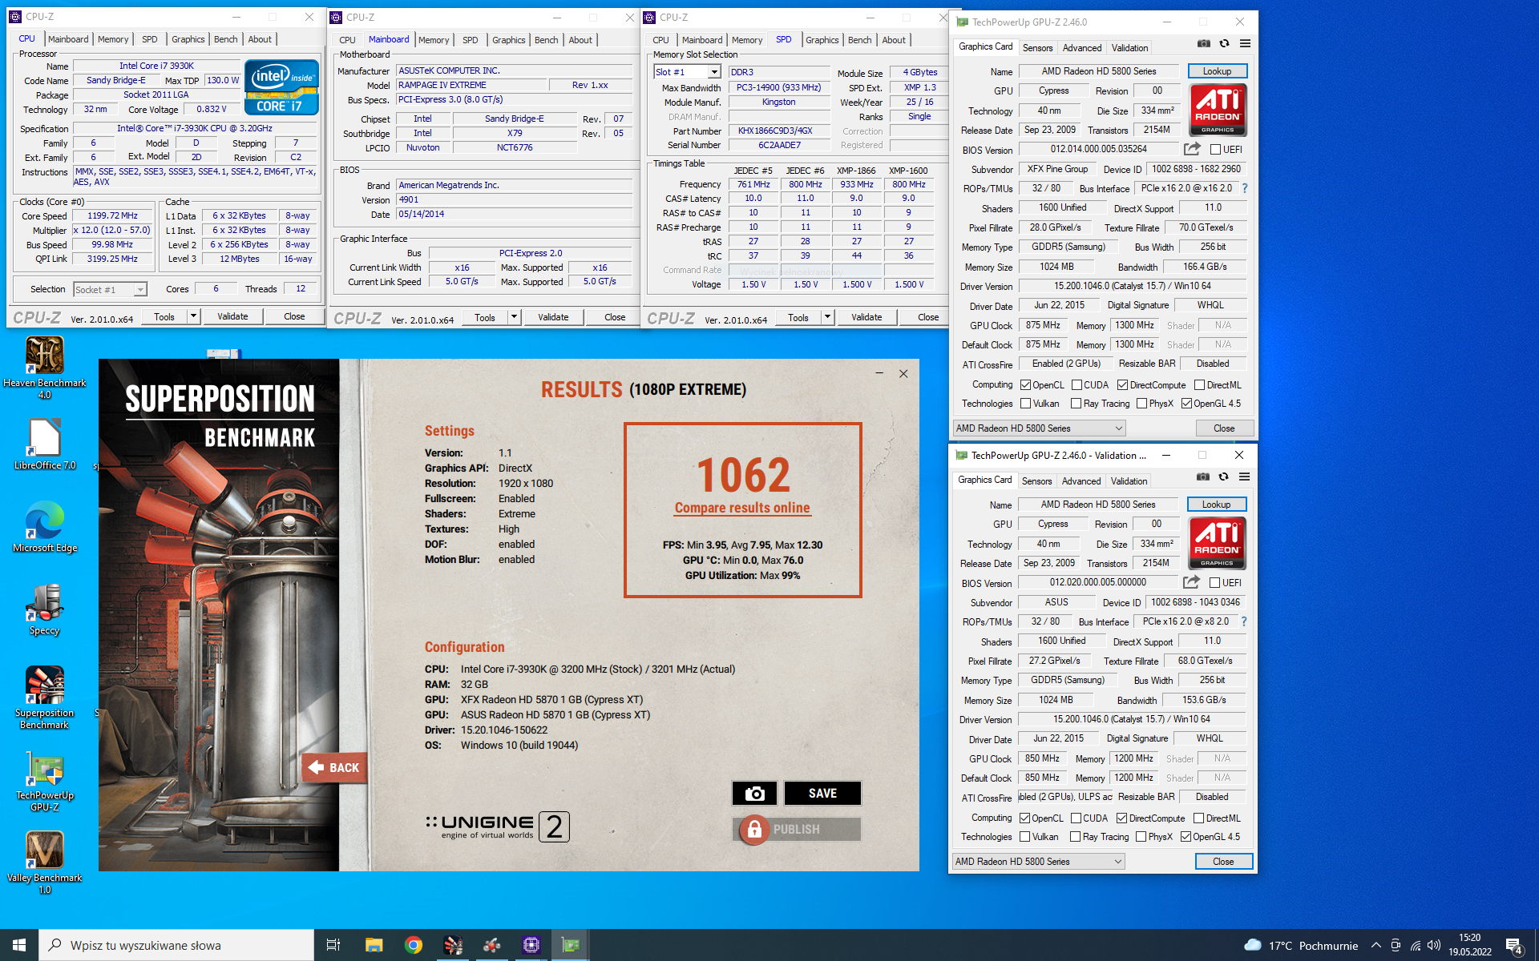The height and width of the screenshot is (961, 1539).
Task: Open Valley Benchmark 1.0 desktop icon
Action: (45, 862)
